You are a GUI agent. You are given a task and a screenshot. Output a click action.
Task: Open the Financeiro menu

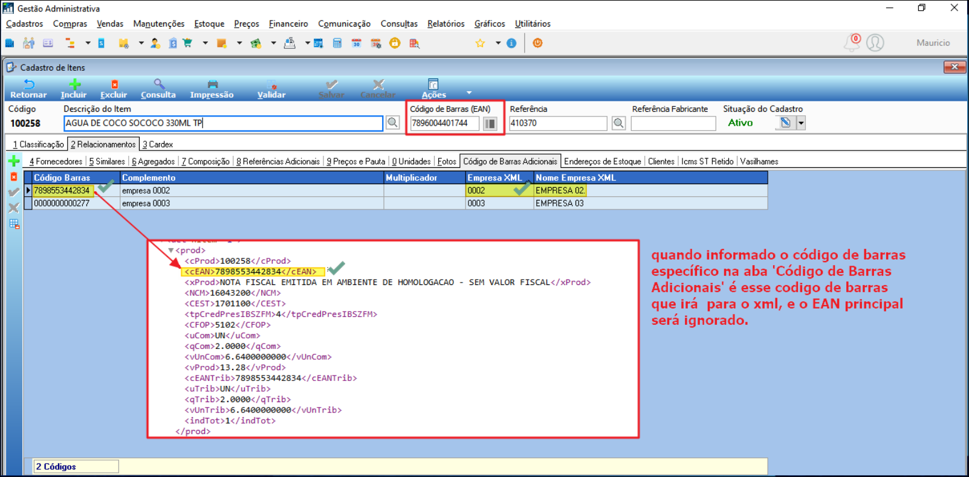coord(288,24)
